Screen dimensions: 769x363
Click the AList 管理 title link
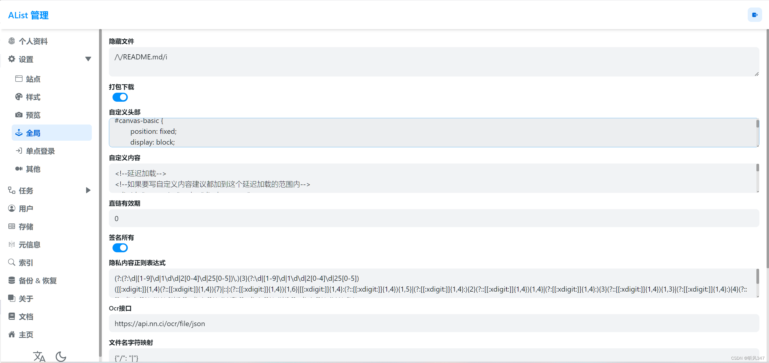click(x=28, y=15)
